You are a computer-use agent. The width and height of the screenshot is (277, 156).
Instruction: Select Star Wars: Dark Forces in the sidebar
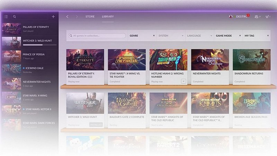click(30, 124)
